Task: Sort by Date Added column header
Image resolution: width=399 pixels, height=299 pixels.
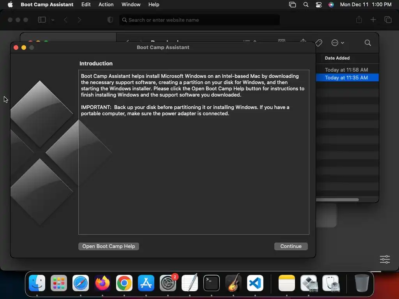Action: [x=337, y=58]
